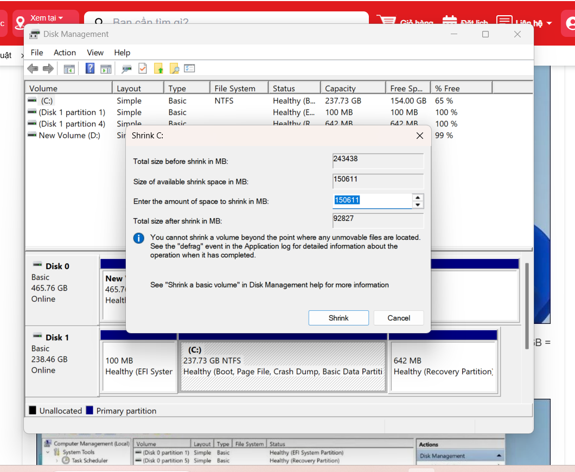
Task: Click the Back navigation arrow
Action: 33,68
